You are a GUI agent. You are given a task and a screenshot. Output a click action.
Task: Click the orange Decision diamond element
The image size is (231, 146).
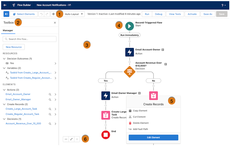tap(129, 71)
